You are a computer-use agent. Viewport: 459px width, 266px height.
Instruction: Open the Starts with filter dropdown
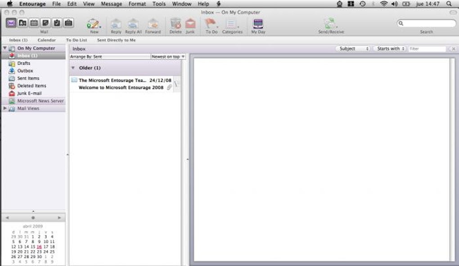391,49
